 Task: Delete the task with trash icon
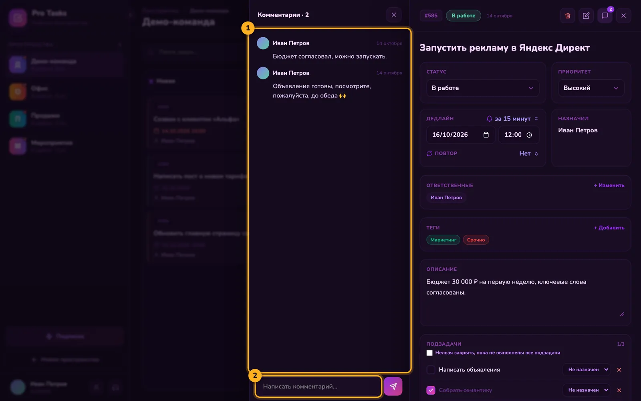pyautogui.click(x=568, y=16)
